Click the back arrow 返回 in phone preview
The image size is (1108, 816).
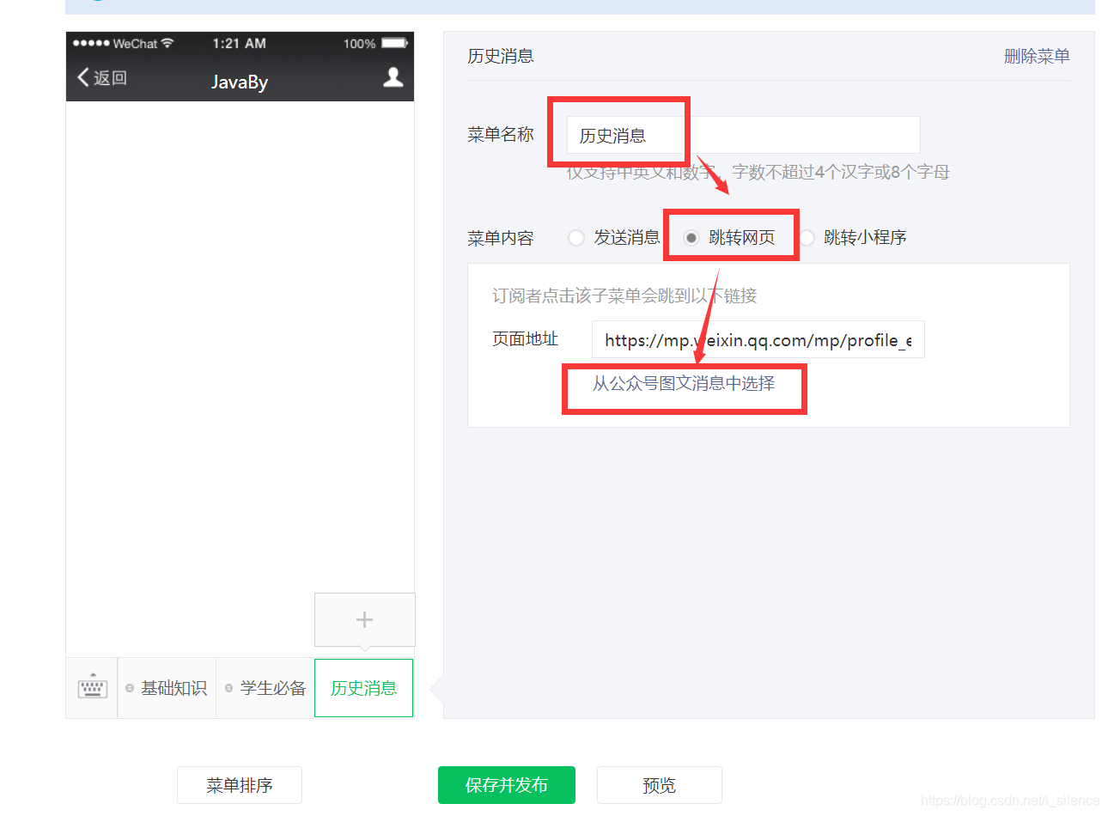102,78
